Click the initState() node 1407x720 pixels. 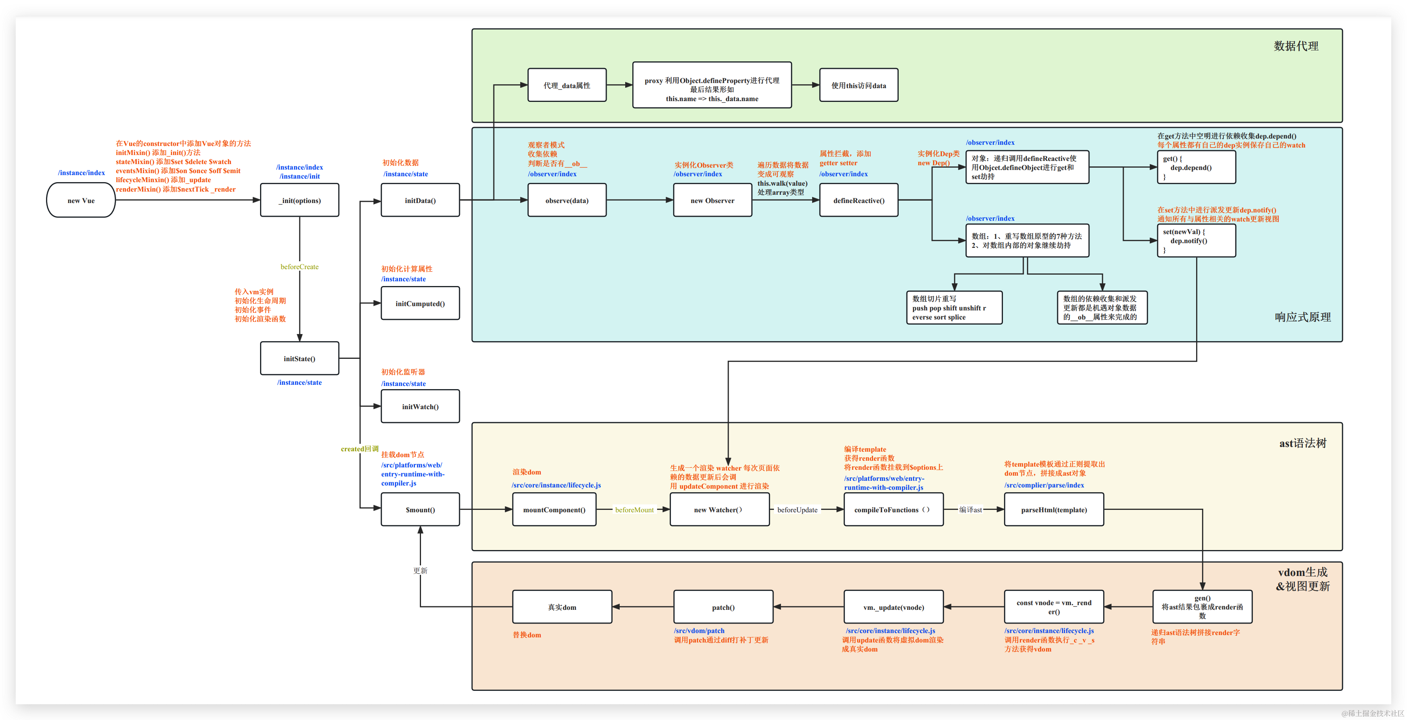click(x=299, y=358)
